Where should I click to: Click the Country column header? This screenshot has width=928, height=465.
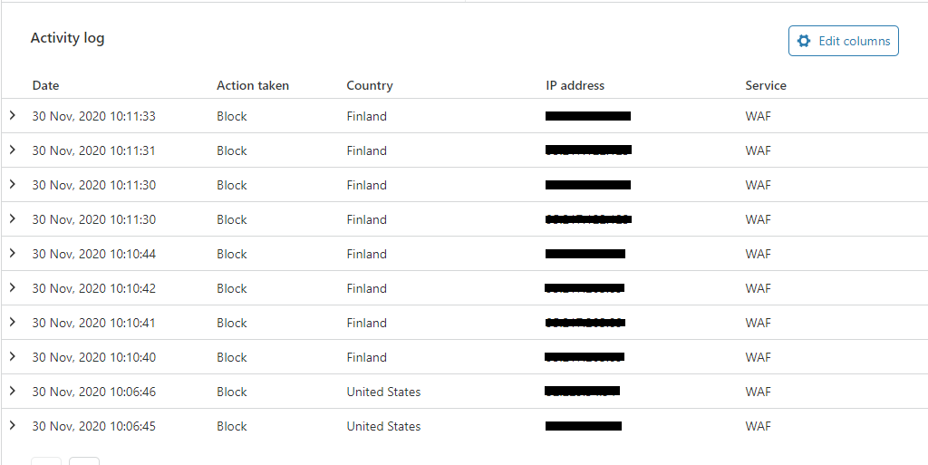pos(370,85)
